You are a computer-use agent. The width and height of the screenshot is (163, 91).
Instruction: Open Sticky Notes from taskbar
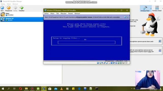click(73, 89)
